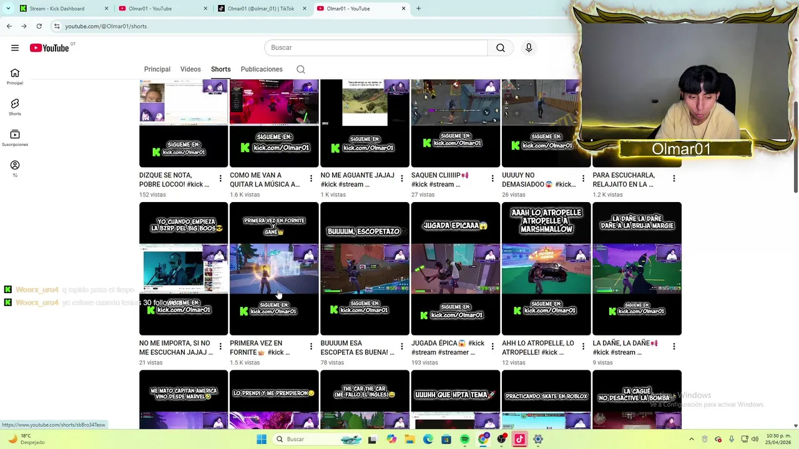
Task: Search within channel using magnifier icon
Action: click(x=301, y=69)
